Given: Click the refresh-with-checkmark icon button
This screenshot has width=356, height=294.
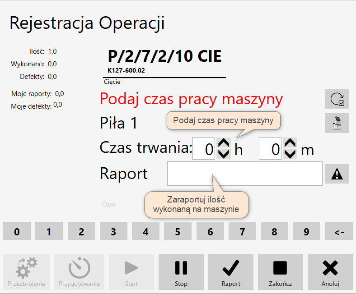Looking at the screenshot, I should [337, 99].
